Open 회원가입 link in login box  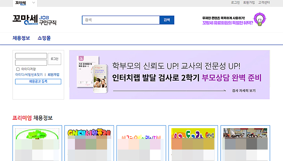pyautogui.click(x=54, y=74)
